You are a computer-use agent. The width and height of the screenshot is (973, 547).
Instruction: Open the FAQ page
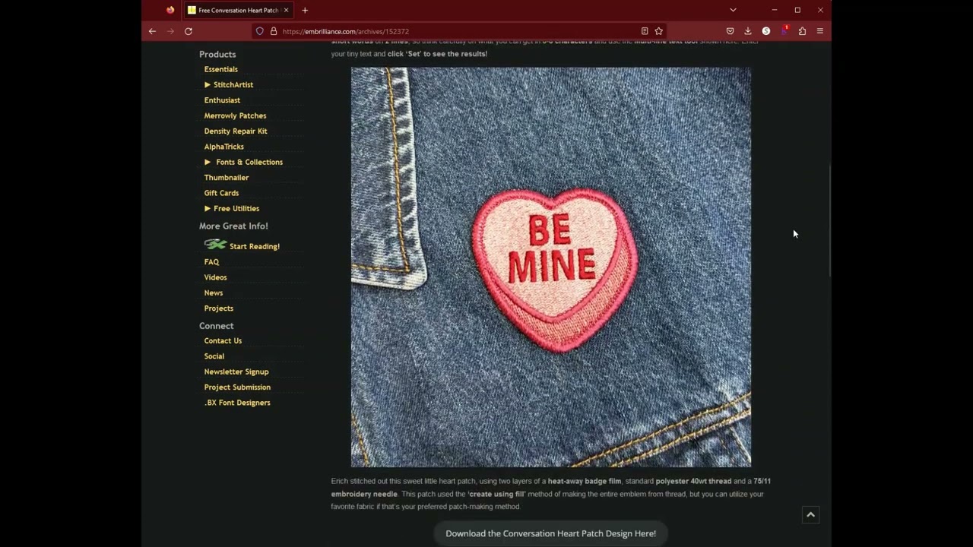(x=211, y=262)
